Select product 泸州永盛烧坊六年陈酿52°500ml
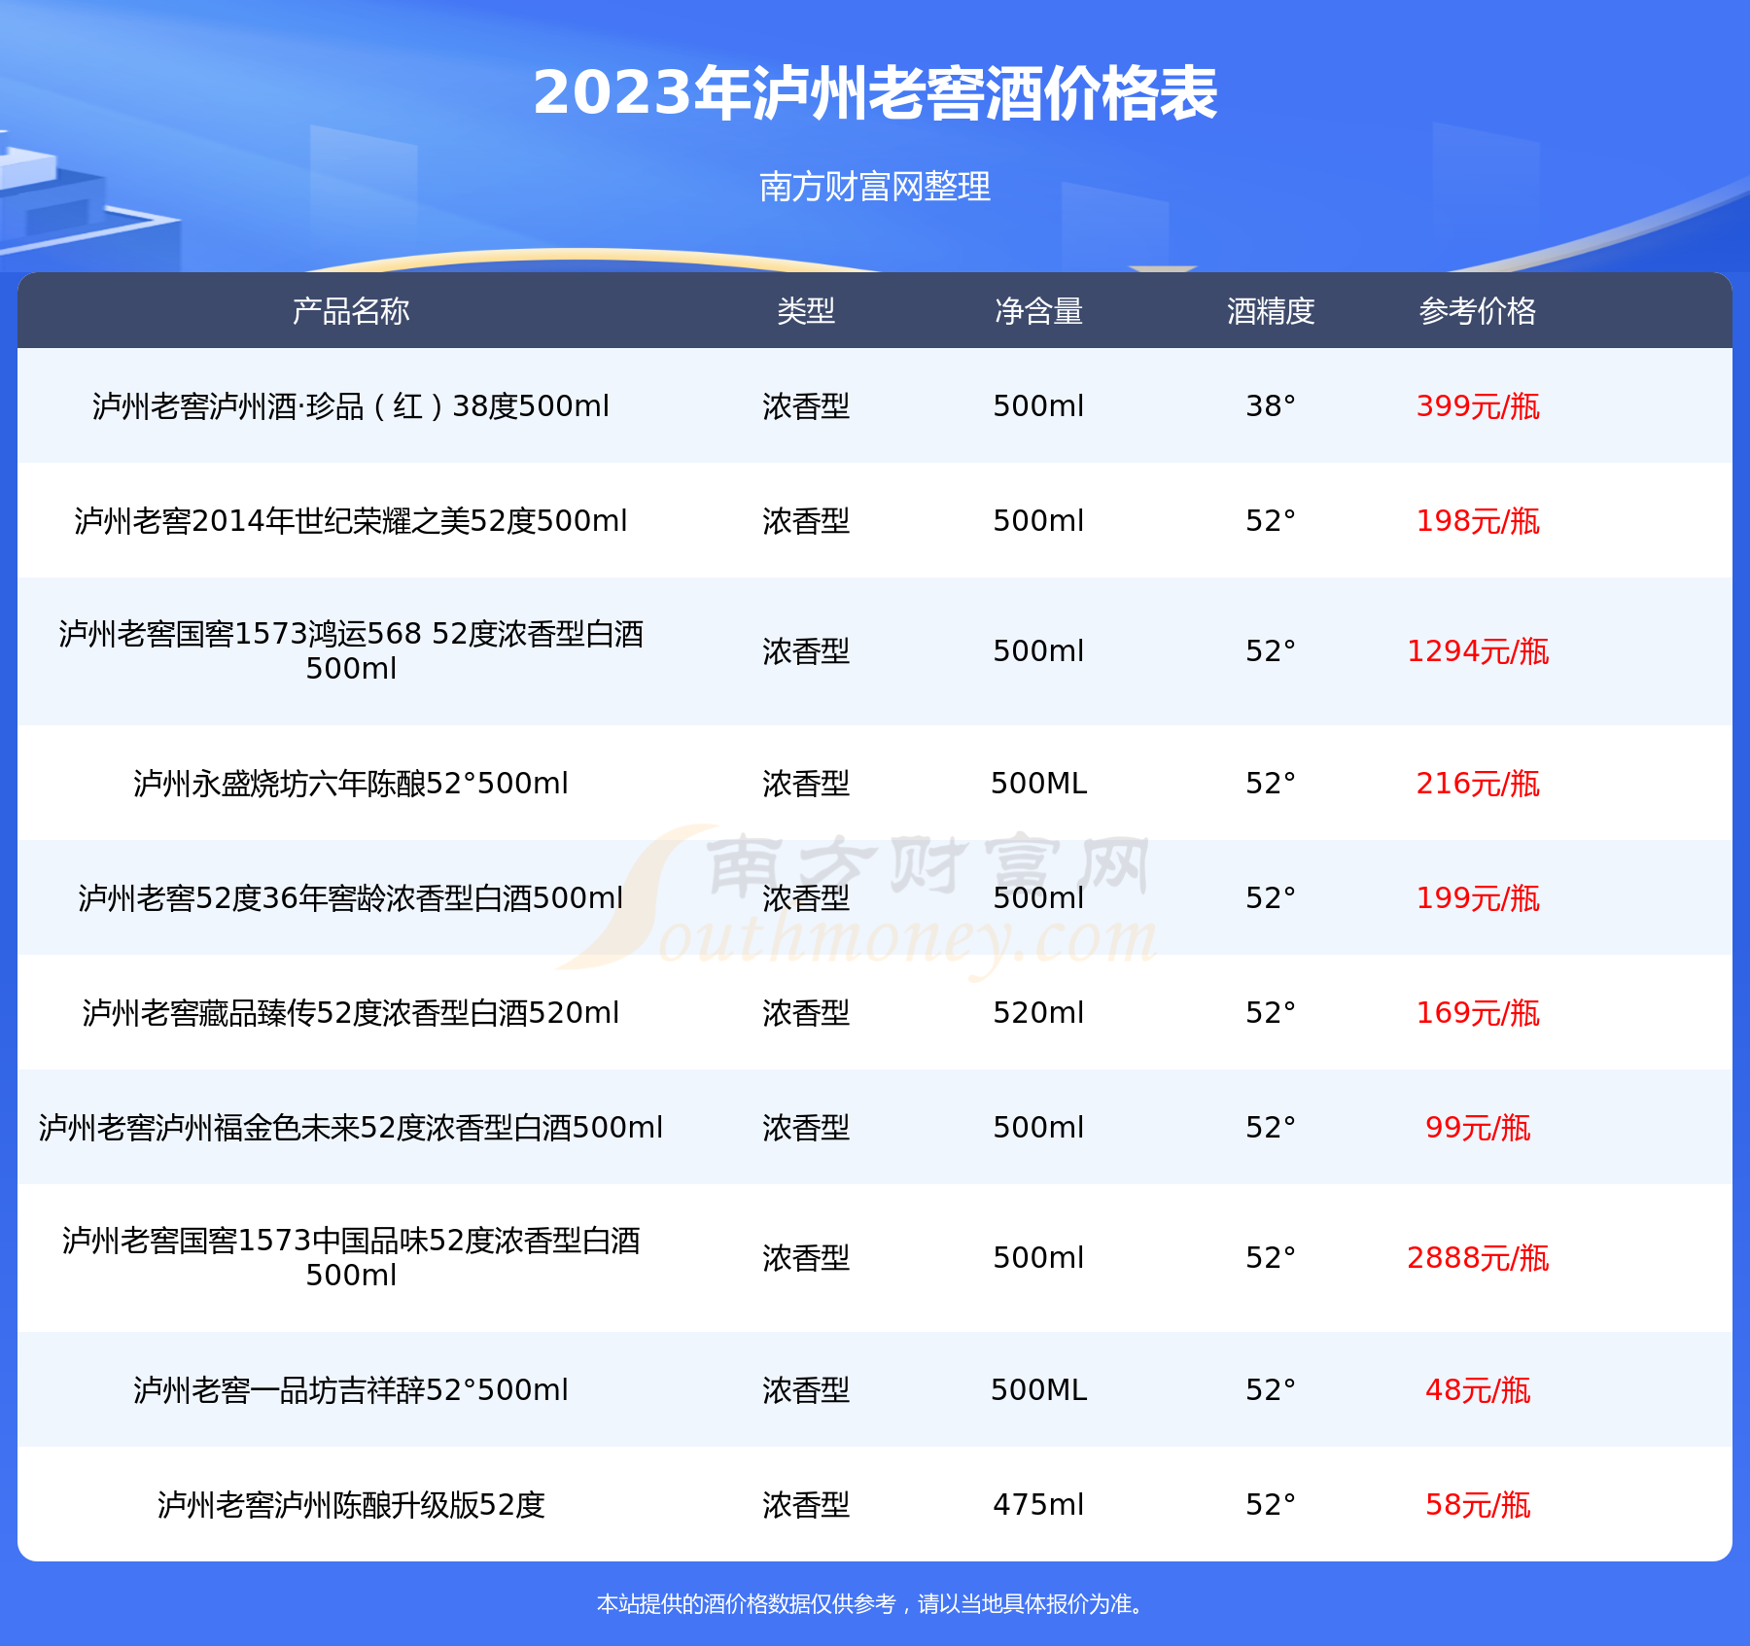Screen dimensions: 1750x1646 [x=351, y=783]
